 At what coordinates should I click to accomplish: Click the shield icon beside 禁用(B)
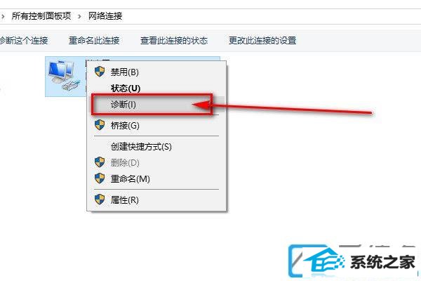(x=100, y=72)
